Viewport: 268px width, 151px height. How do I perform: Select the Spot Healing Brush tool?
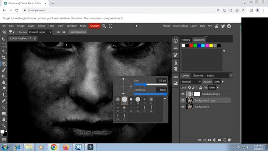click(x=4, y=64)
